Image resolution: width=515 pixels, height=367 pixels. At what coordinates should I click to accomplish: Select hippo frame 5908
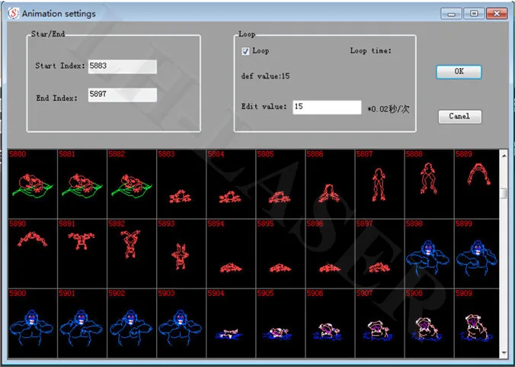(430, 324)
